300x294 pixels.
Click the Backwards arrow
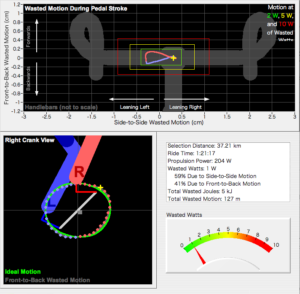pos(37,79)
